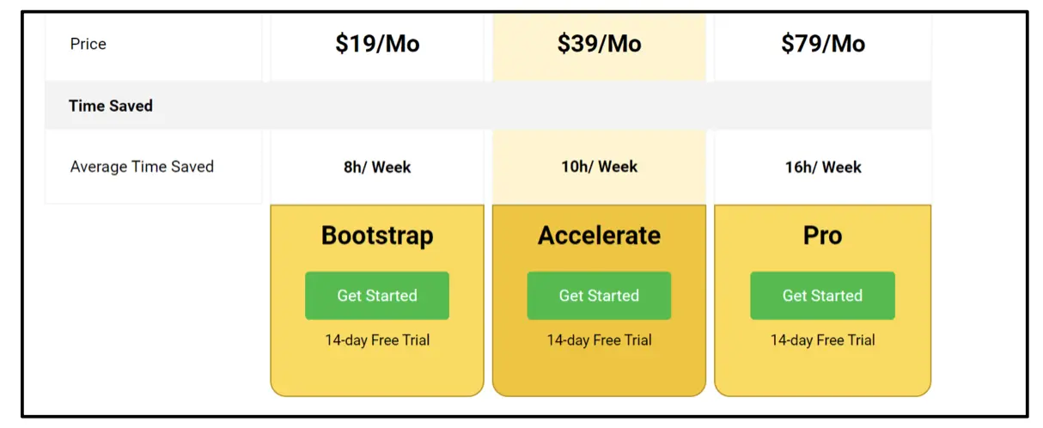Select the Pro plan heading
1043x428 pixels.
click(x=822, y=235)
